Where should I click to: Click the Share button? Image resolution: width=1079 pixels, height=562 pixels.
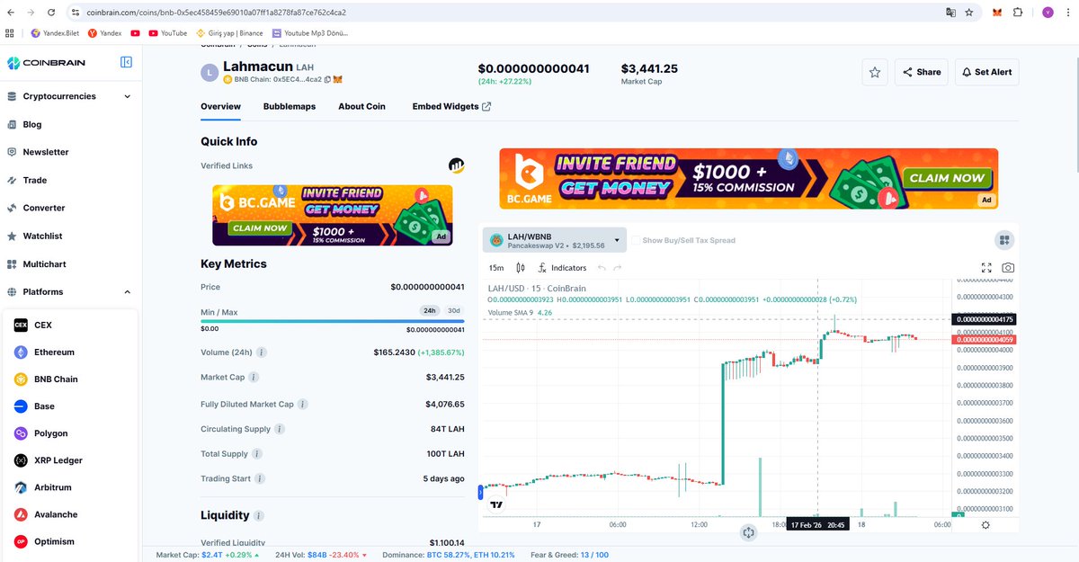[x=921, y=72]
